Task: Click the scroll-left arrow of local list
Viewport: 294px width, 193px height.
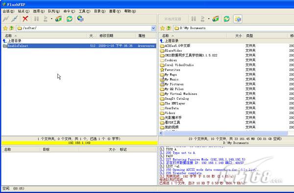Action: click(161, 133)
